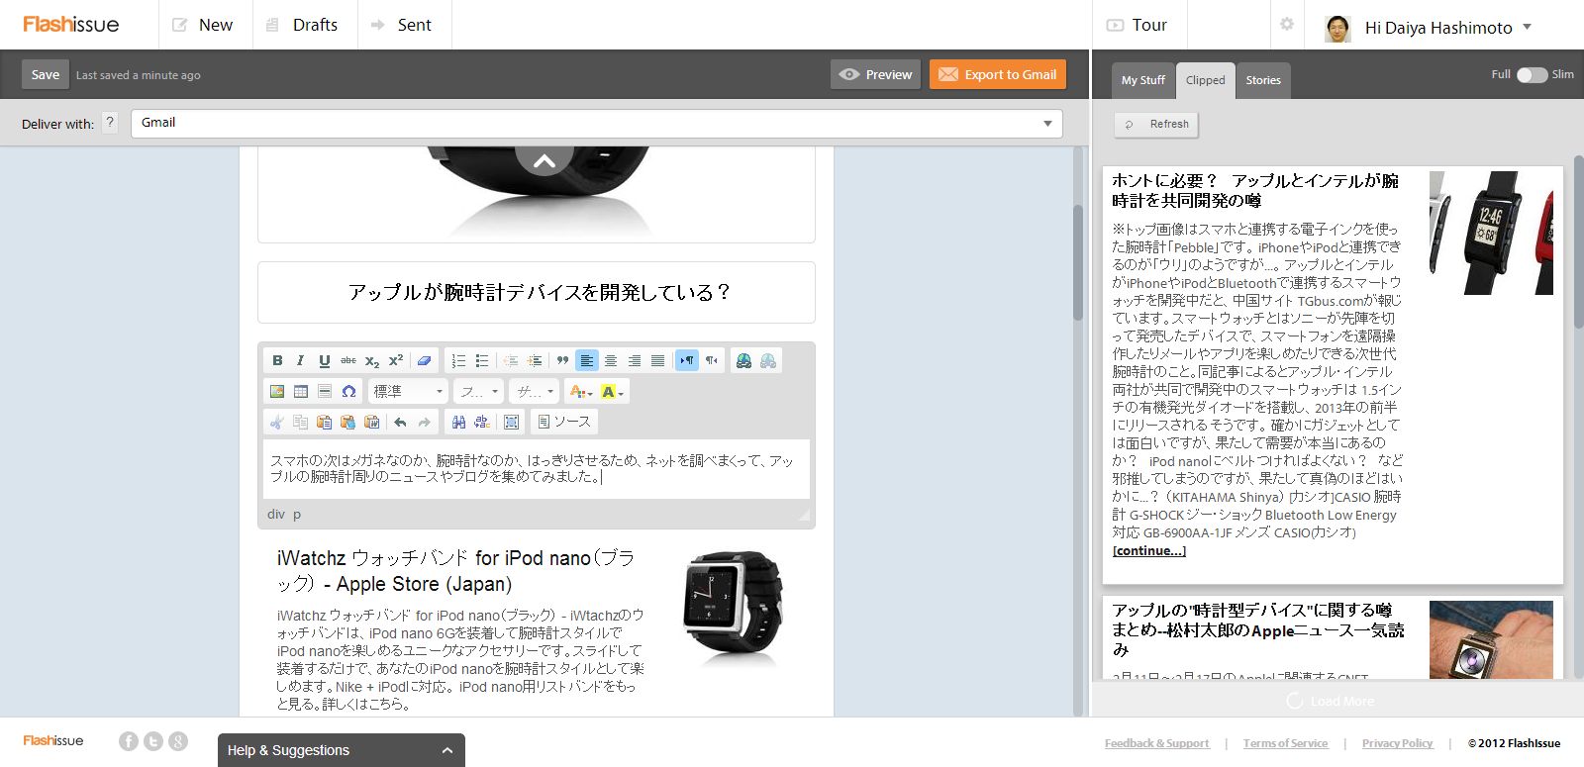Toggle bold formatting in the editor
This screenshot has height=767, width=1584.
277,360
